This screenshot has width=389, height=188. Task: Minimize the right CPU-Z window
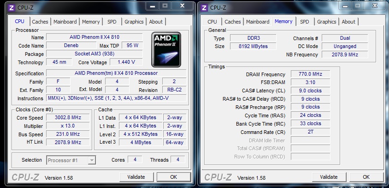(x=345, y=6)
